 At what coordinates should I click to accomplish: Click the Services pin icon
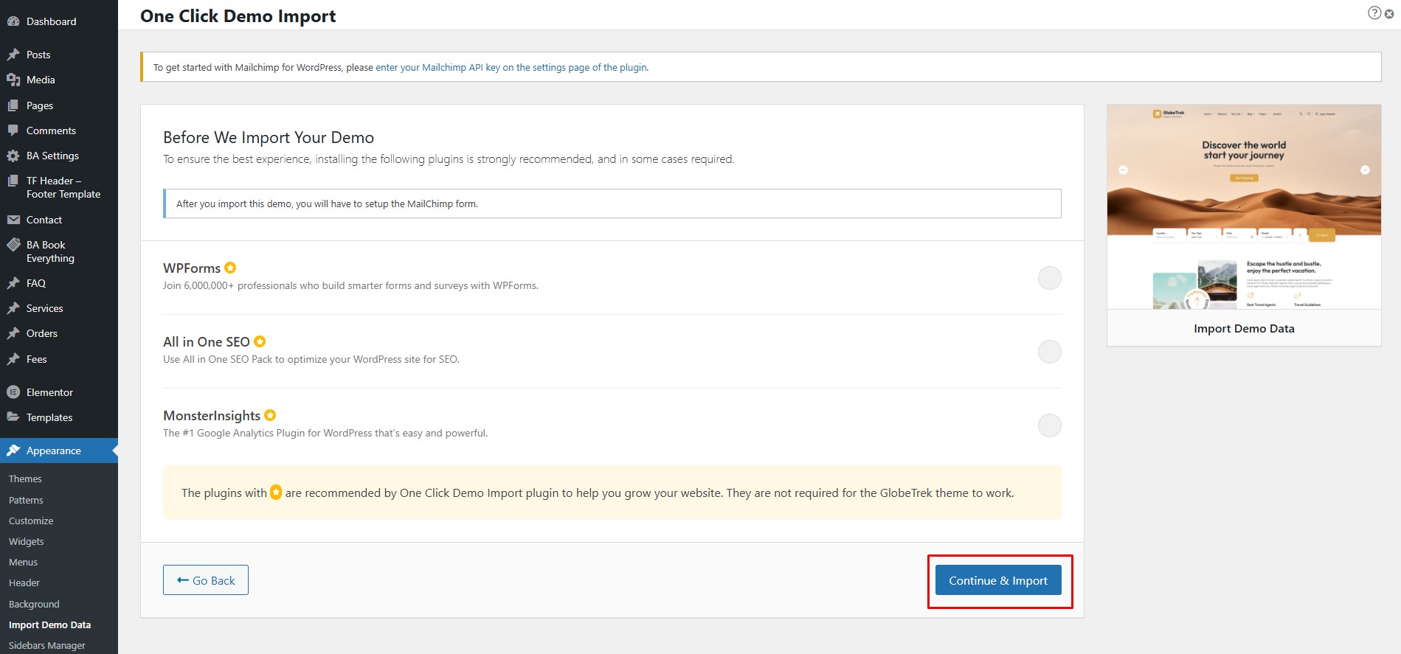13,308
